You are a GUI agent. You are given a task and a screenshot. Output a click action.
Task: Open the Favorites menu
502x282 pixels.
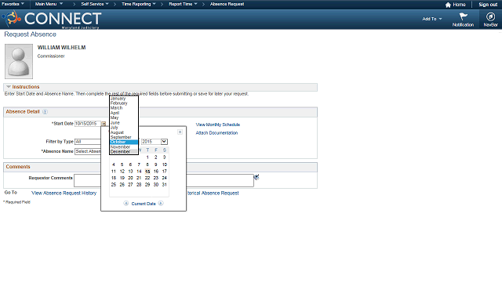pos(13,4)
